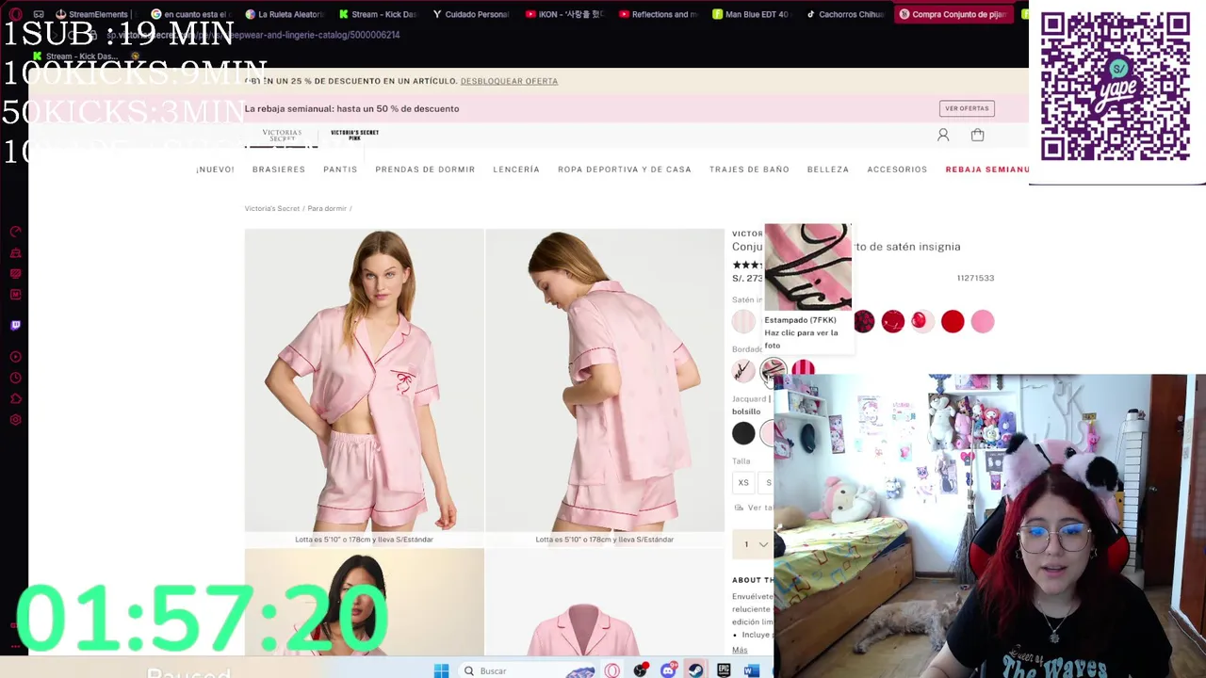Open PANTIS menu category
The width and height of the screenshot is (1206, 678).
(x=340, y=169)
